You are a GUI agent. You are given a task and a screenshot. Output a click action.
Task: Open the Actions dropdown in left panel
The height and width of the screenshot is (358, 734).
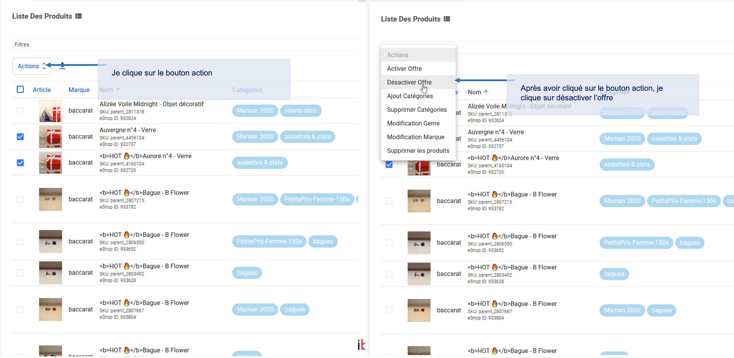[x=32, y=66]
